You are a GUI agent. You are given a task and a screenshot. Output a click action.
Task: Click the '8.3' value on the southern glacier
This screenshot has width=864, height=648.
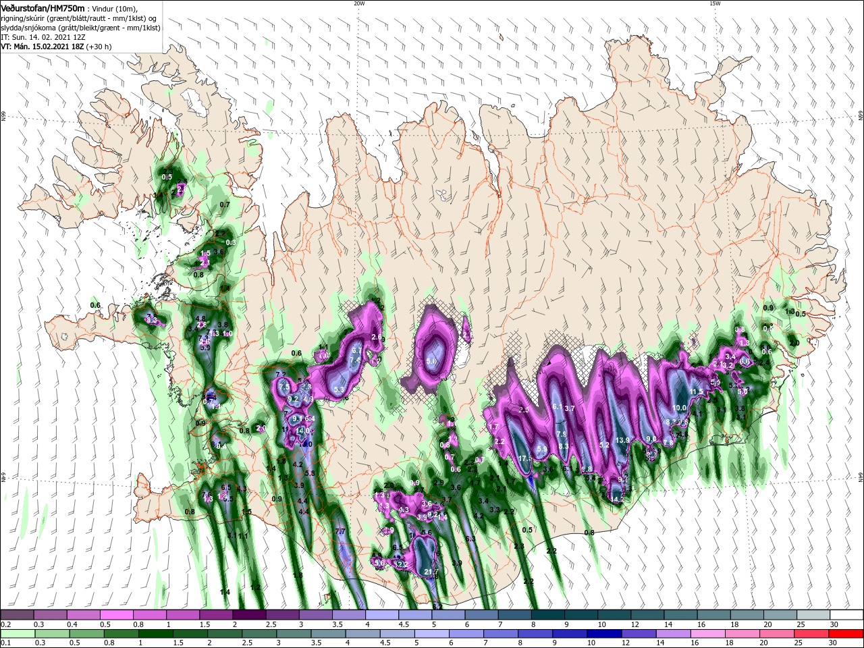564,446
